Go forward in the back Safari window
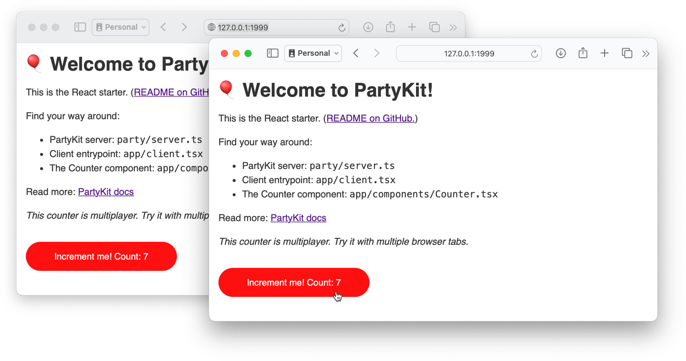This screenshot has width=686, height=361. 184,27
